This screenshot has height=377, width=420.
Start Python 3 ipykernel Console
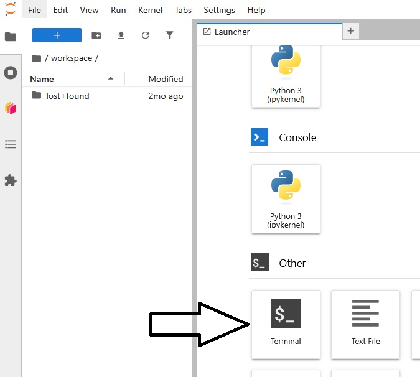(x=286, y=198)
